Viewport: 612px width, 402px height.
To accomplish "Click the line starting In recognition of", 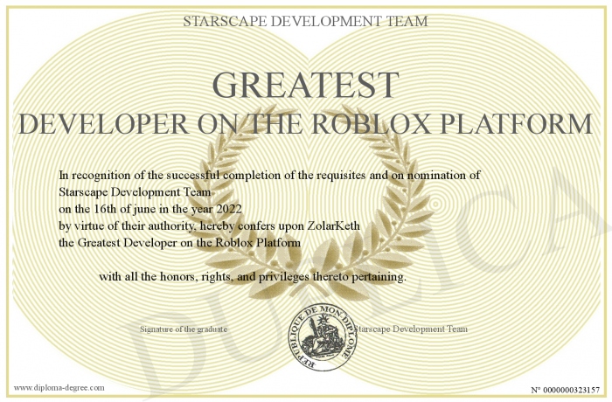I will click(x=269, y=176).
